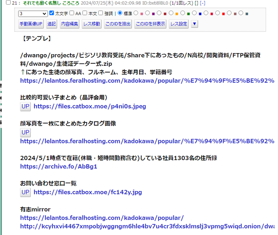Viewport: 278px width, 235px height.
Task: Click the 【テンプレ】 heading text
Action: coord(36,38)
